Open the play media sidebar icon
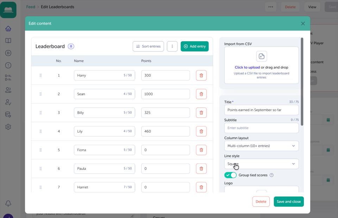This screenshot has height=218, width=338. 8,53
